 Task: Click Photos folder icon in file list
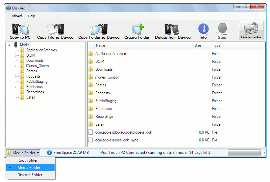91,85
